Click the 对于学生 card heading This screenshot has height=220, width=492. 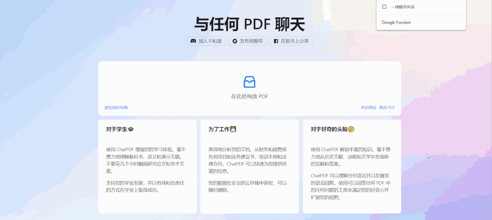[116, 129]
